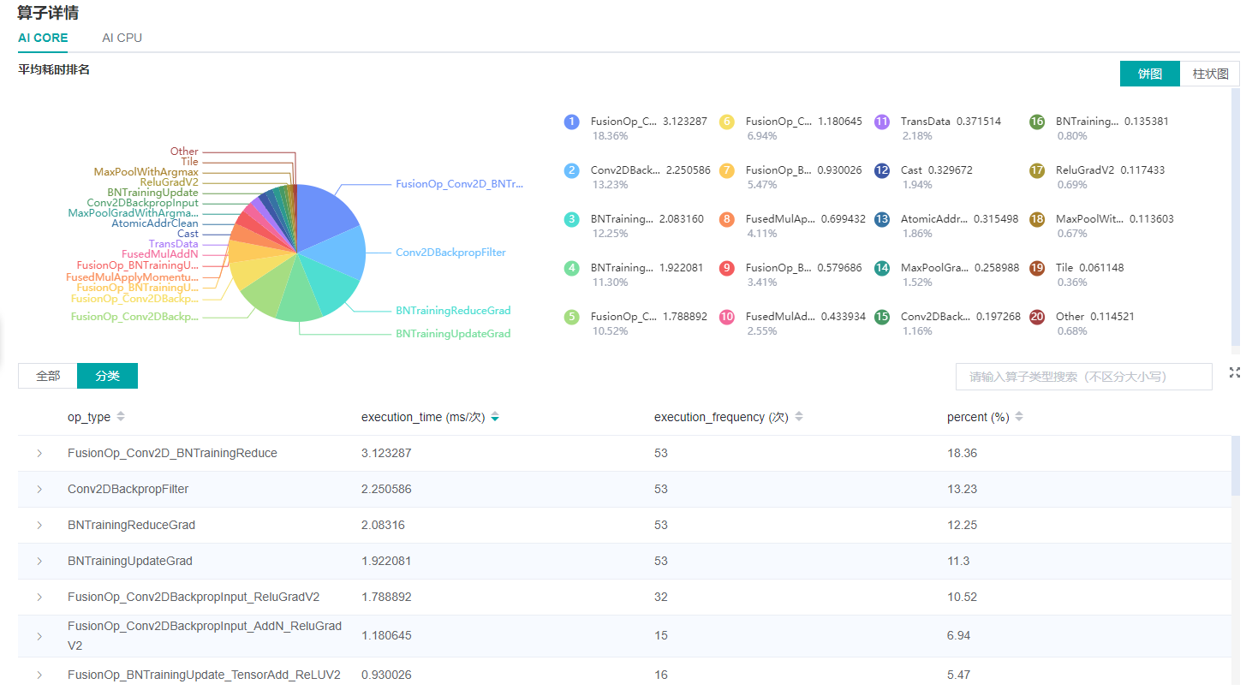Switch chart to pie view (饼图)
Screen dimensions: 1258x696
click(x=1149, y=74)
